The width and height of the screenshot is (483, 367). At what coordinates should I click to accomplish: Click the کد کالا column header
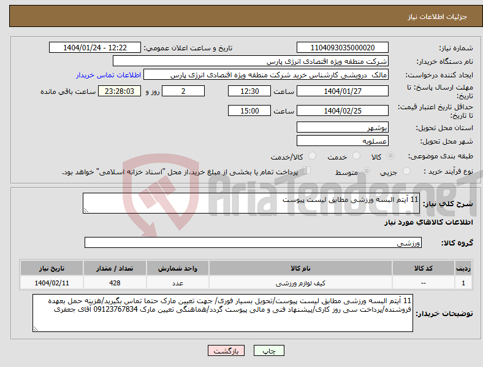[x=424, y=268]
